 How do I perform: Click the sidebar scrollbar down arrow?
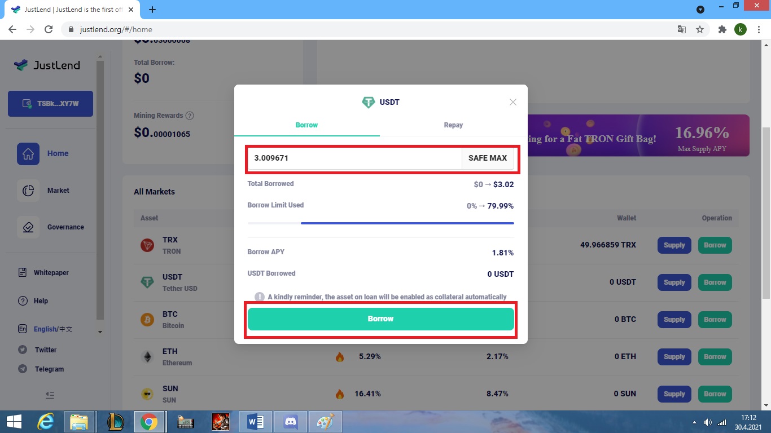100,332
